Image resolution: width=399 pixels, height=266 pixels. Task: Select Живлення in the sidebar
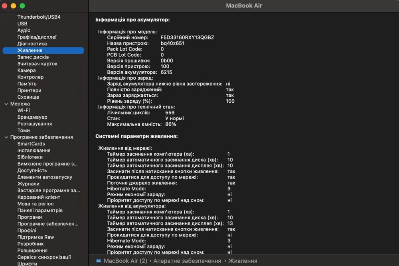pyautogui.click(x=30, y=51)
